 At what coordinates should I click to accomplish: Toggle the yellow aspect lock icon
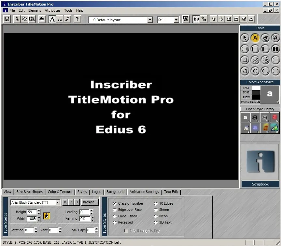pyautogui.click(x=47, y=216)
